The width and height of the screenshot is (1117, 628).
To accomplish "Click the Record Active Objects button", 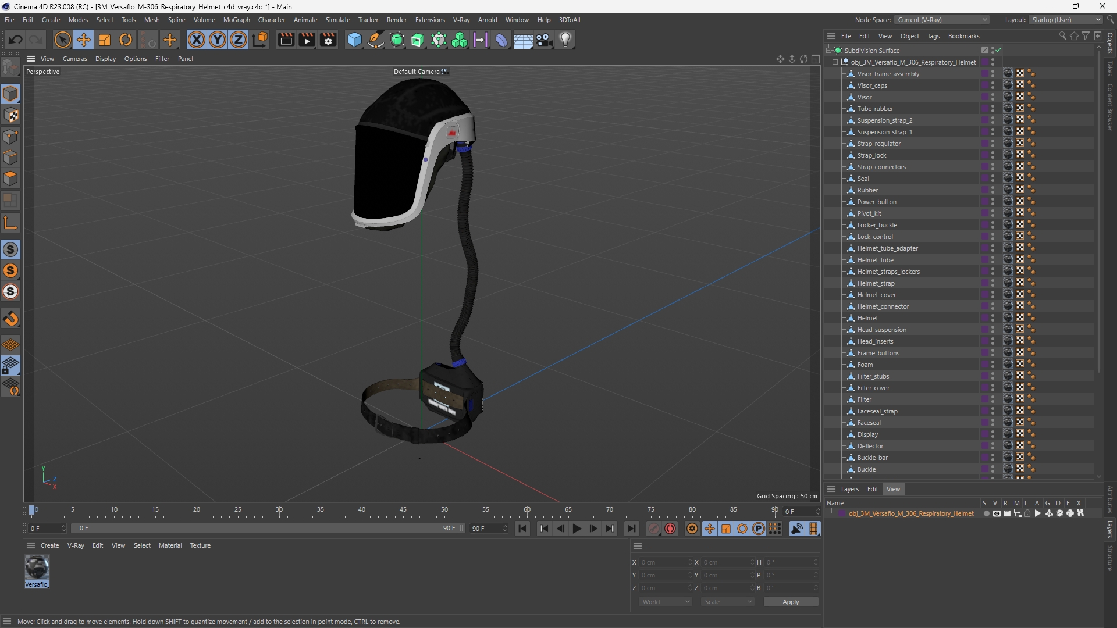I will click(654, 529).
